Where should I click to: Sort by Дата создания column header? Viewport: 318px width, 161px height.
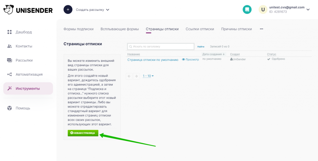[x=213, y=54]
